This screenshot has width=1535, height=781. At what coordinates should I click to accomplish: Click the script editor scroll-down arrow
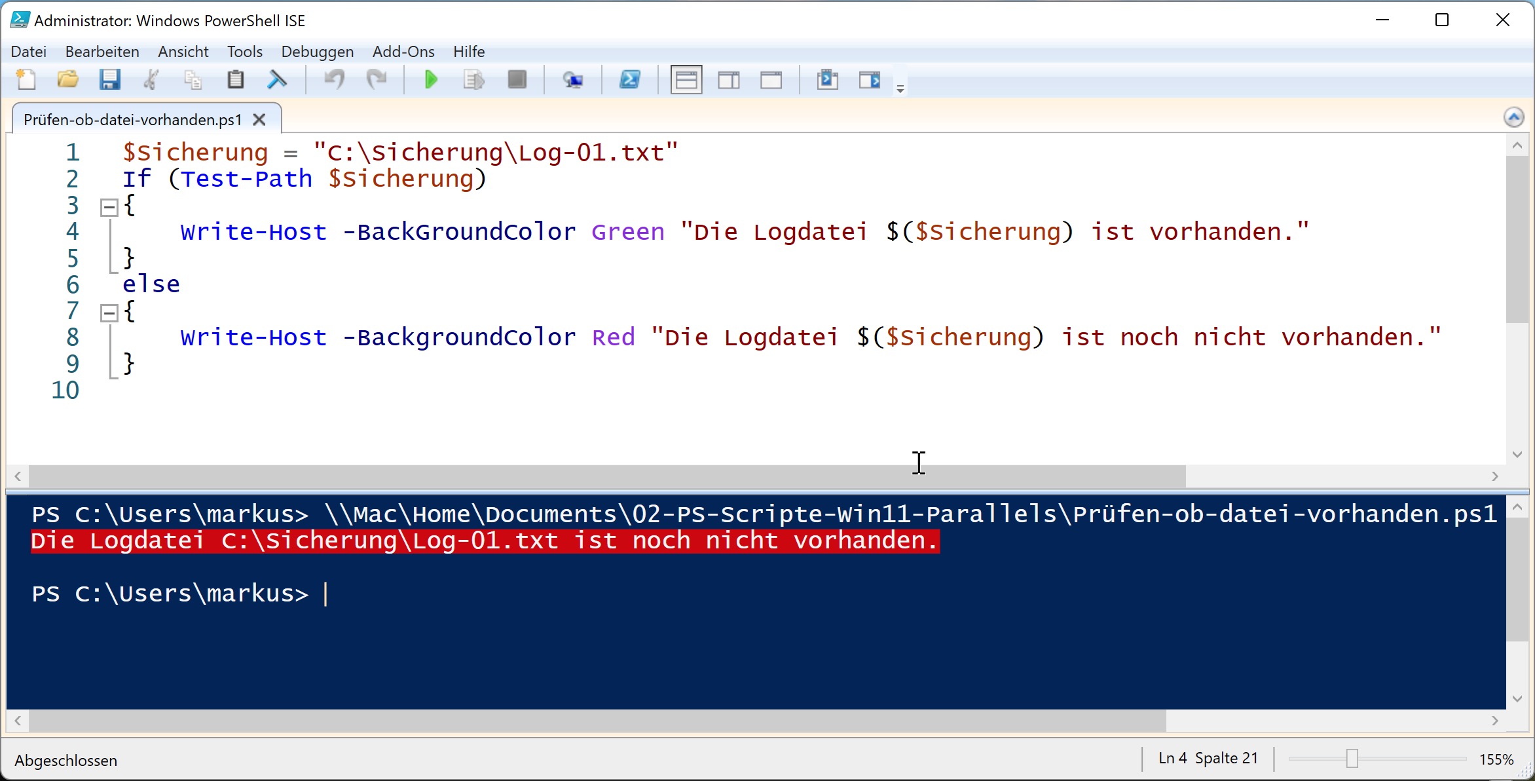(x=1517, y=454)
